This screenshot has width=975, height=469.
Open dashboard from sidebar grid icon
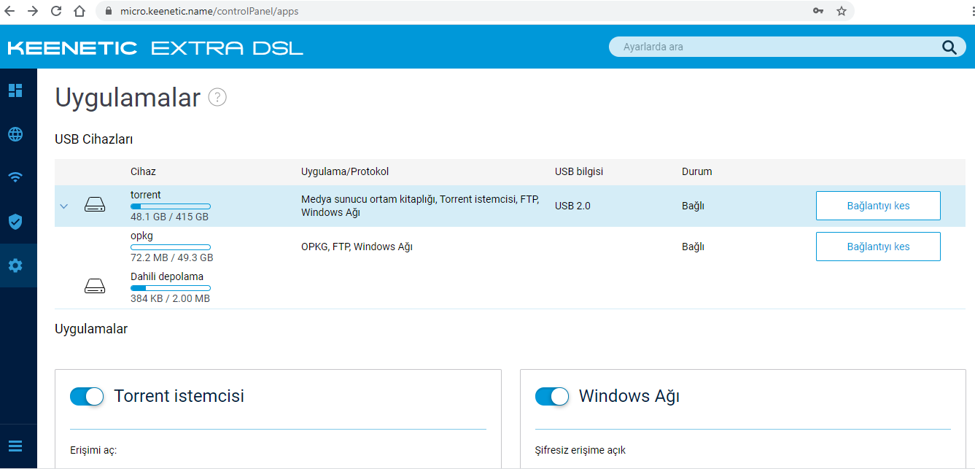point(15,90)
